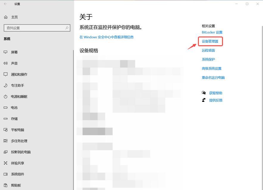Click 重命名这台电脑 link
The image size is (263, 190).
pos(213,77)
